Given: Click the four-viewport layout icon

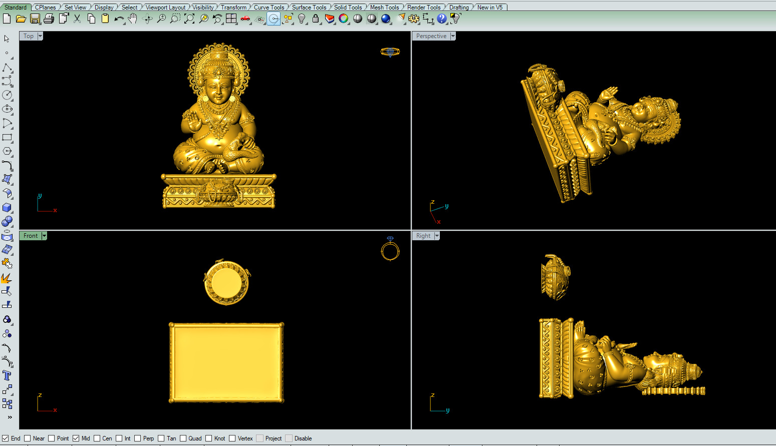Looking at the screenshot, I should [231, 19].
